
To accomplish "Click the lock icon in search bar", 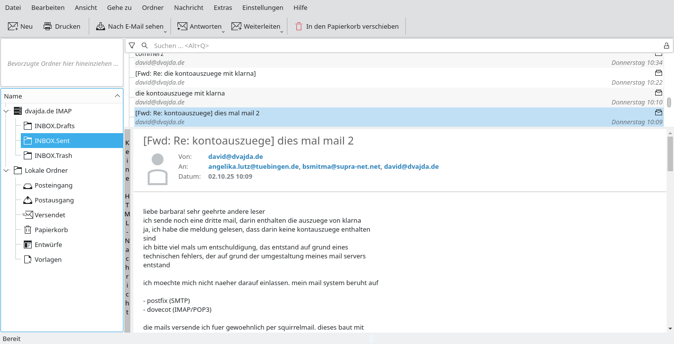I will tap(667, 46).
